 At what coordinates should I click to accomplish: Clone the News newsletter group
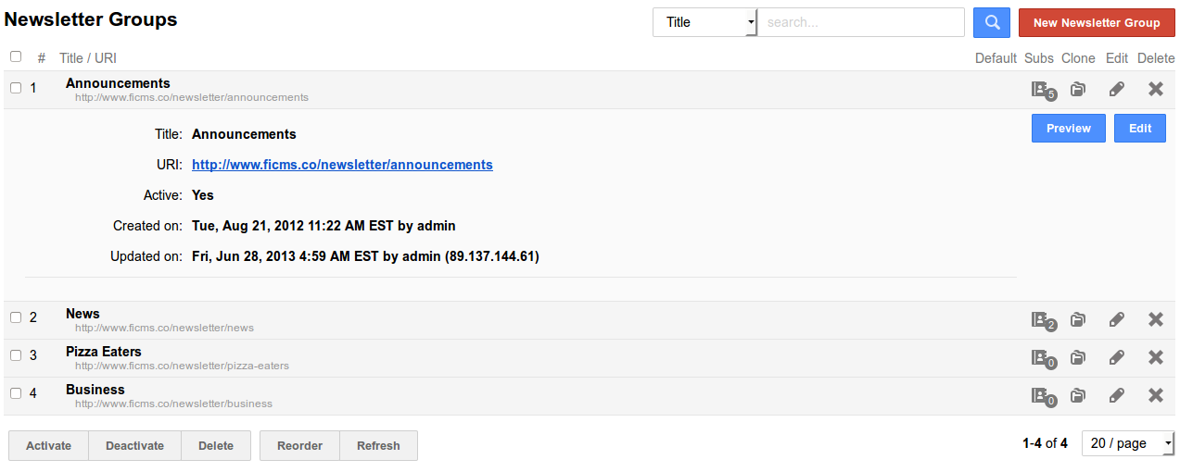tap(1078, 320)
